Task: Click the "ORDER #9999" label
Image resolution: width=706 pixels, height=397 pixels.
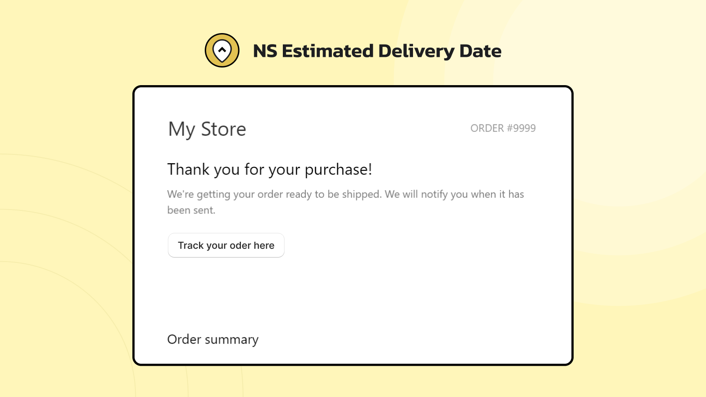Action: click(503, 128)
